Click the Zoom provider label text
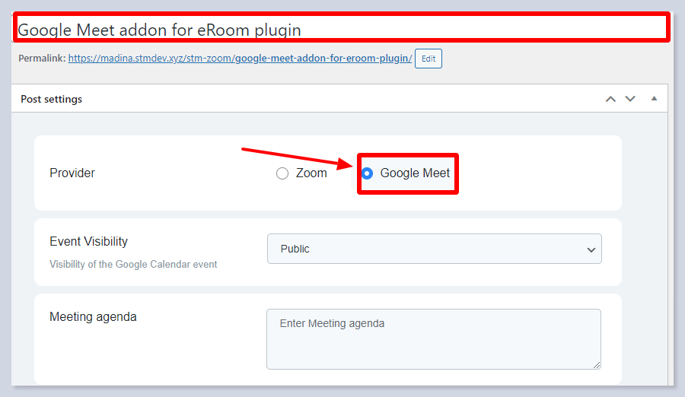This screenshot has height=397, width=685. 311,173
